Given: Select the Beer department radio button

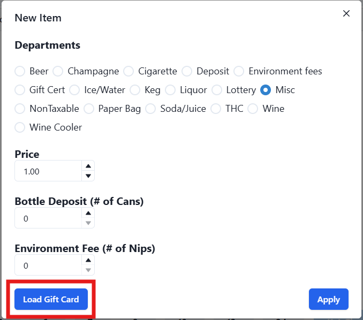Looking at the screenshot, I should click(20, 71).
